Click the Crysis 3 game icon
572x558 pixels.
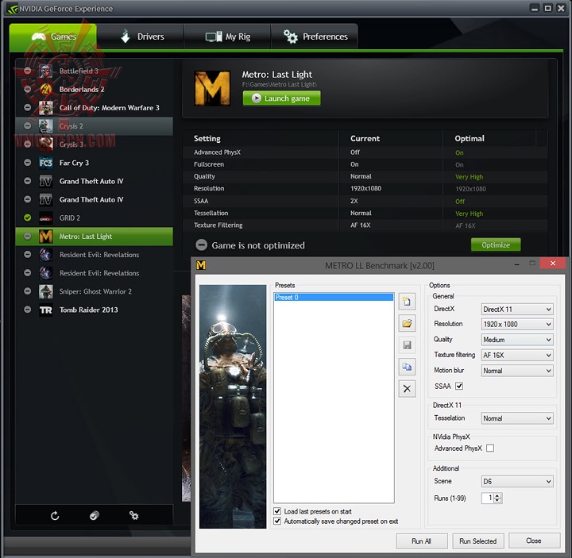point(45,144)
